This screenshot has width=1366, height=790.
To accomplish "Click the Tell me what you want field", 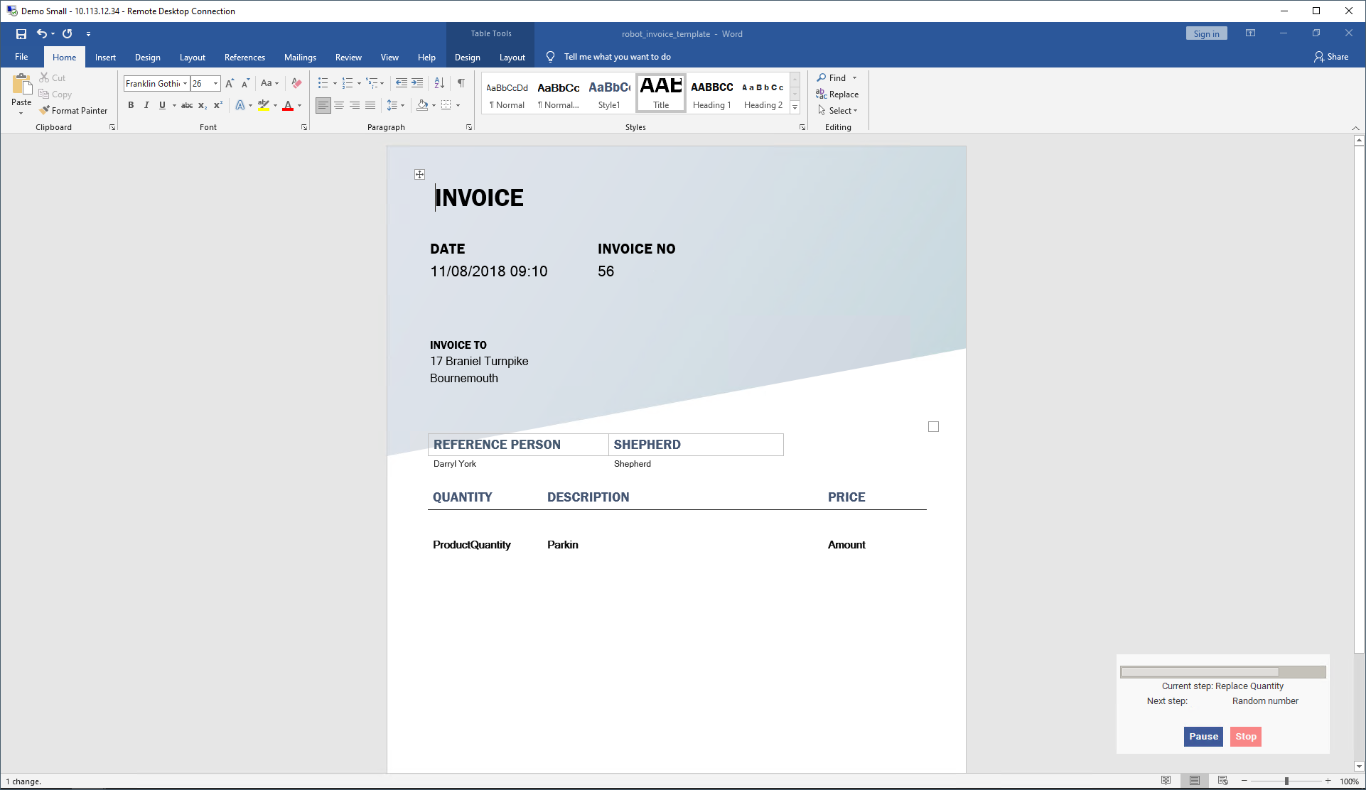I will pyautogui.click(x=617, y=57).
